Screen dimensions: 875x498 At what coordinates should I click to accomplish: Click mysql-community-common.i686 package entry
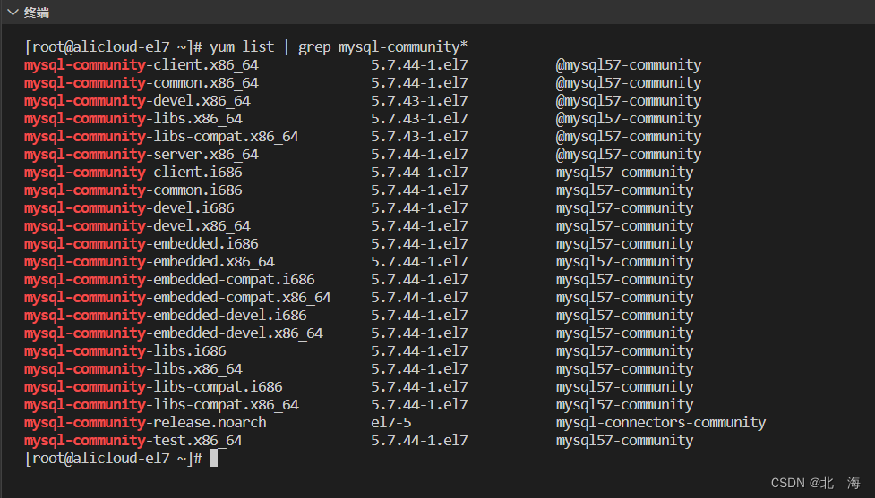pos(133,190)
